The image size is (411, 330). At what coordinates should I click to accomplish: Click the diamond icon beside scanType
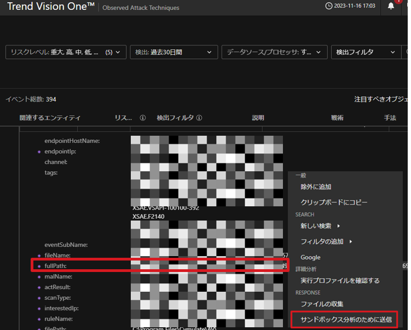(39, 298)
